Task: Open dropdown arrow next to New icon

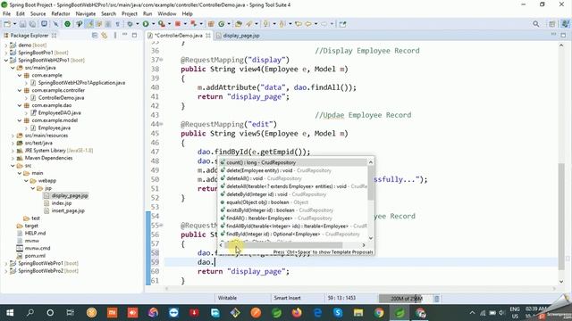Action: (x=14, y=24)
